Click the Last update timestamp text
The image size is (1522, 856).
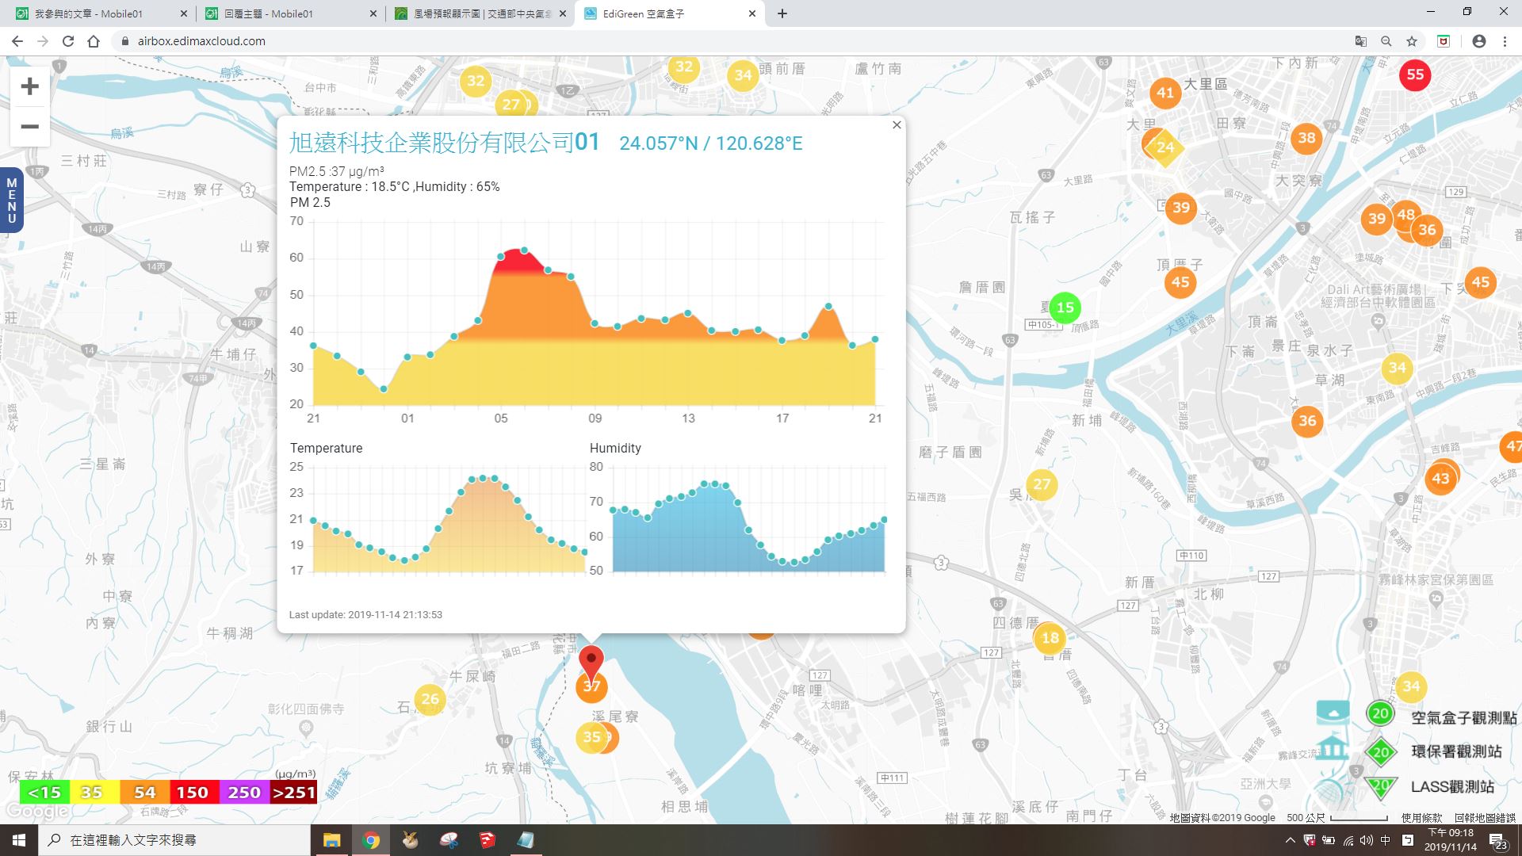coord(365,614)
